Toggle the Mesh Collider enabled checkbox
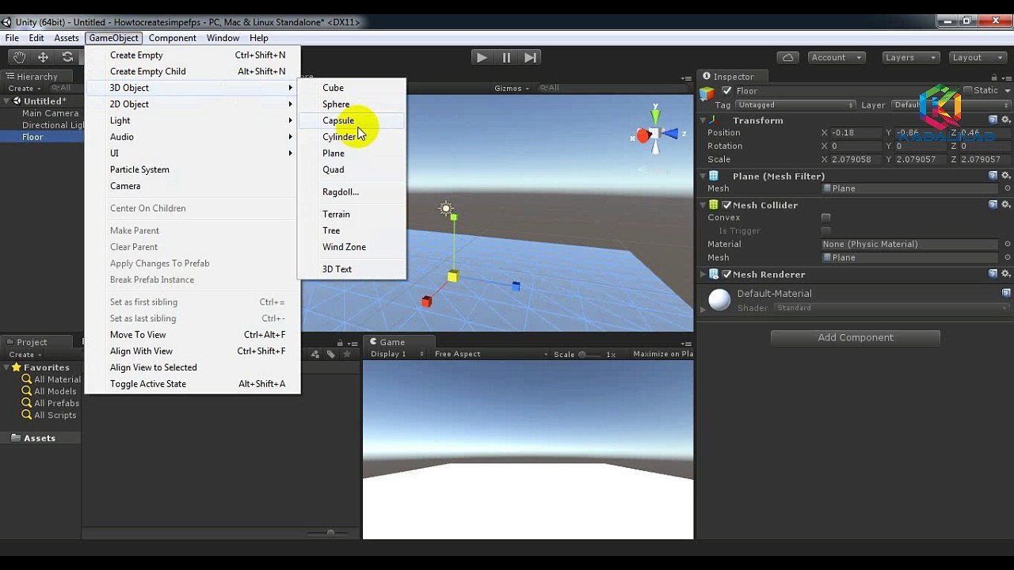This screenshot has width=1014, height=570. pyautogui.click(x=726, y=205)
